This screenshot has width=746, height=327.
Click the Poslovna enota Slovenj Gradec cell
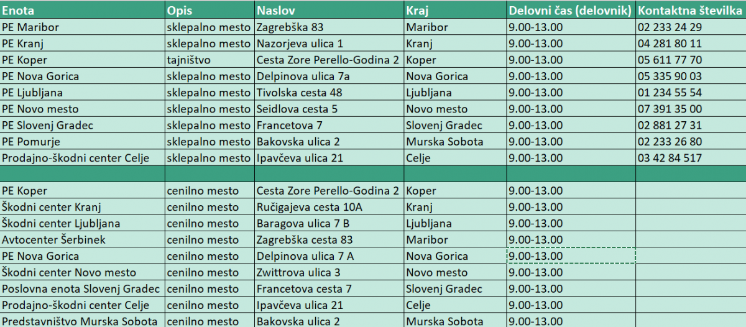(x=82, y=288)
